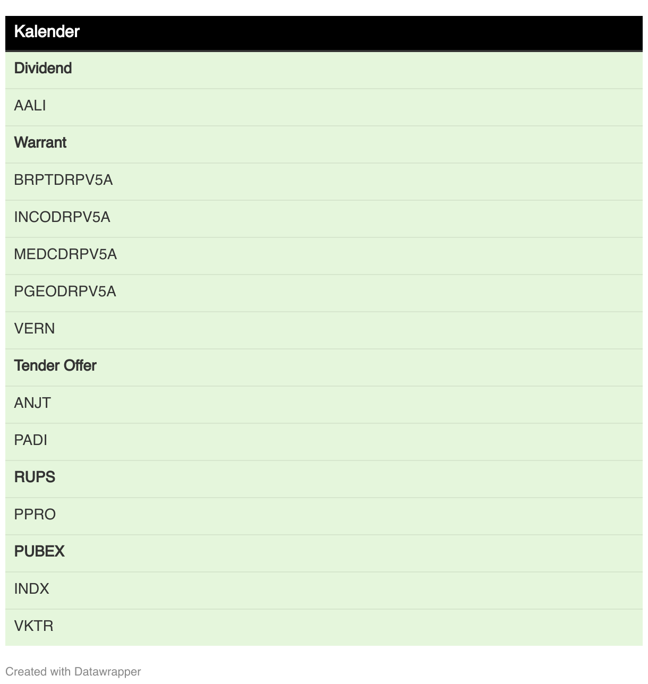648x684 pixels.
Task: Select the Dividend category row
Action: [43, 69]
